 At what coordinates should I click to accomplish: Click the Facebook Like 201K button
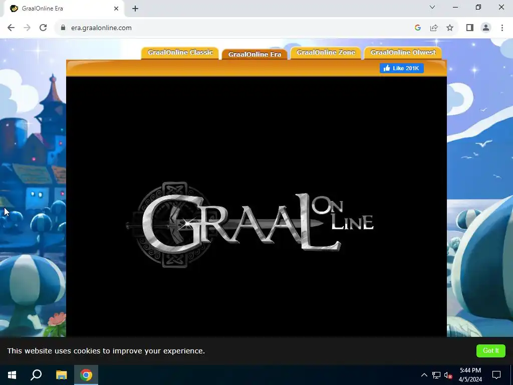[401, 68]
